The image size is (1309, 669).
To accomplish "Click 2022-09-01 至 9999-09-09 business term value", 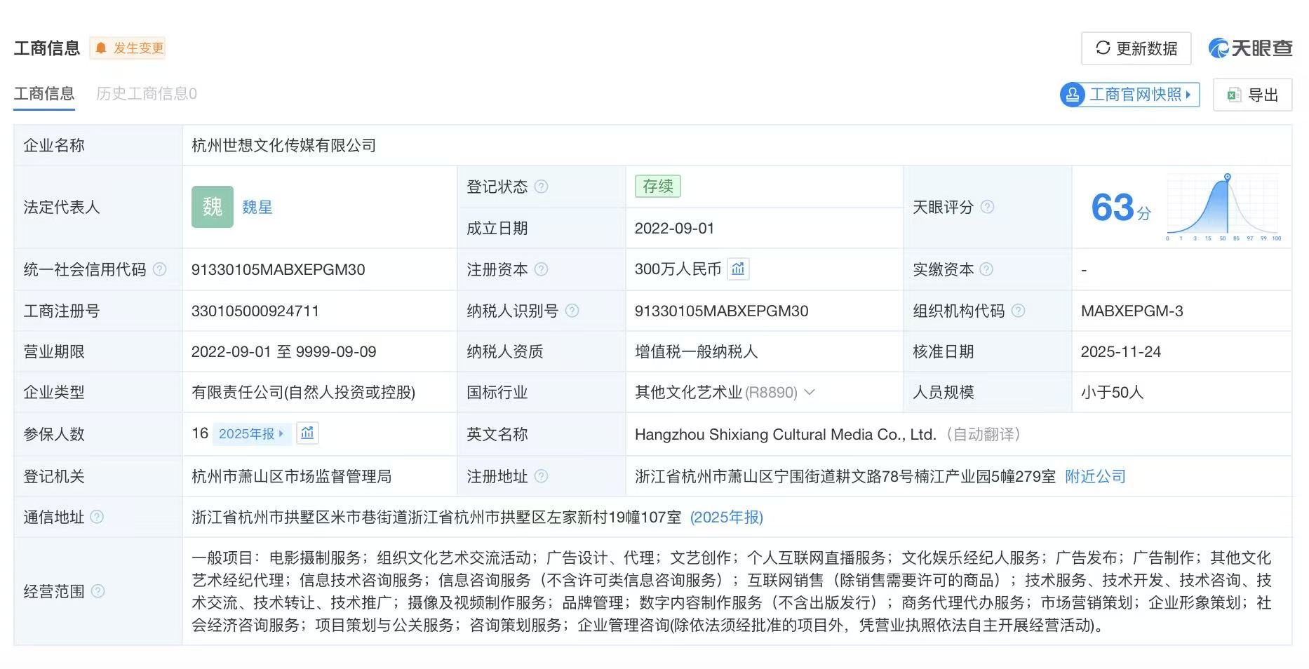I will (x=283, y=352).
